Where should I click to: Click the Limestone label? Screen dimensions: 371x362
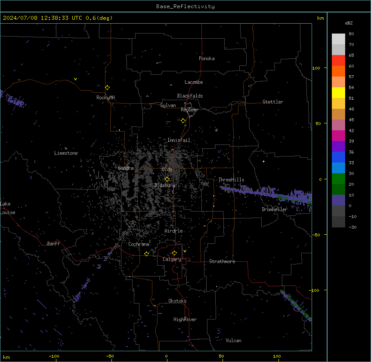pyautogui.click(x=66, y=153)
